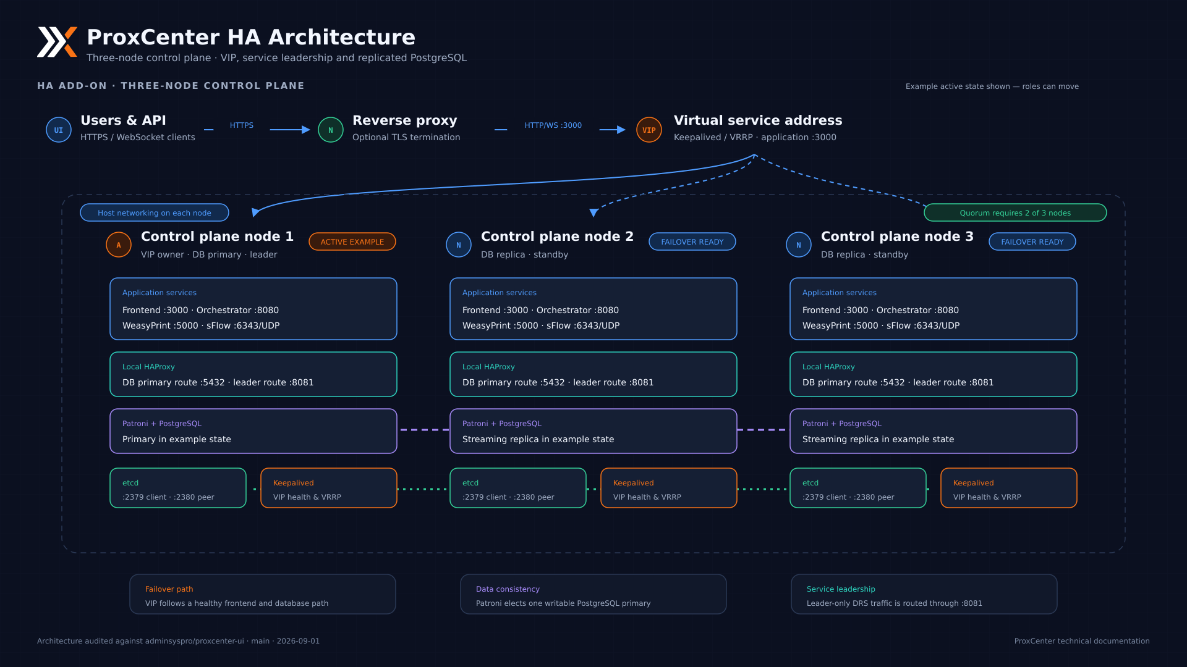This screenshot has width=1187, height=667.
Task: Click the Users & API heading
Action: pos(123,120)
